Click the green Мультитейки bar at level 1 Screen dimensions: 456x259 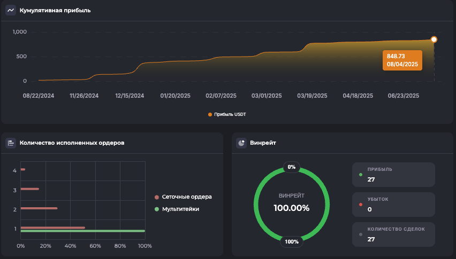pos(82,231)
